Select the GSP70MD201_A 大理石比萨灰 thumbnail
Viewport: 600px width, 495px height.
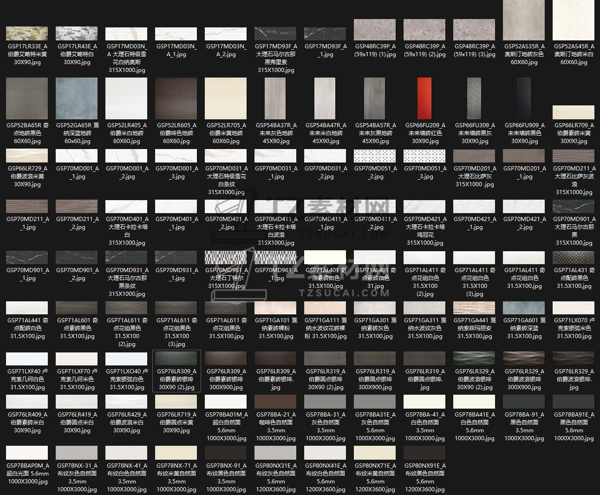pos(474,156)
